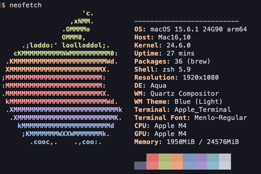This screenshot has width=261, height=174.
Task: Pick the dark slate swatch at the palette's left
Action: [140, 166]
